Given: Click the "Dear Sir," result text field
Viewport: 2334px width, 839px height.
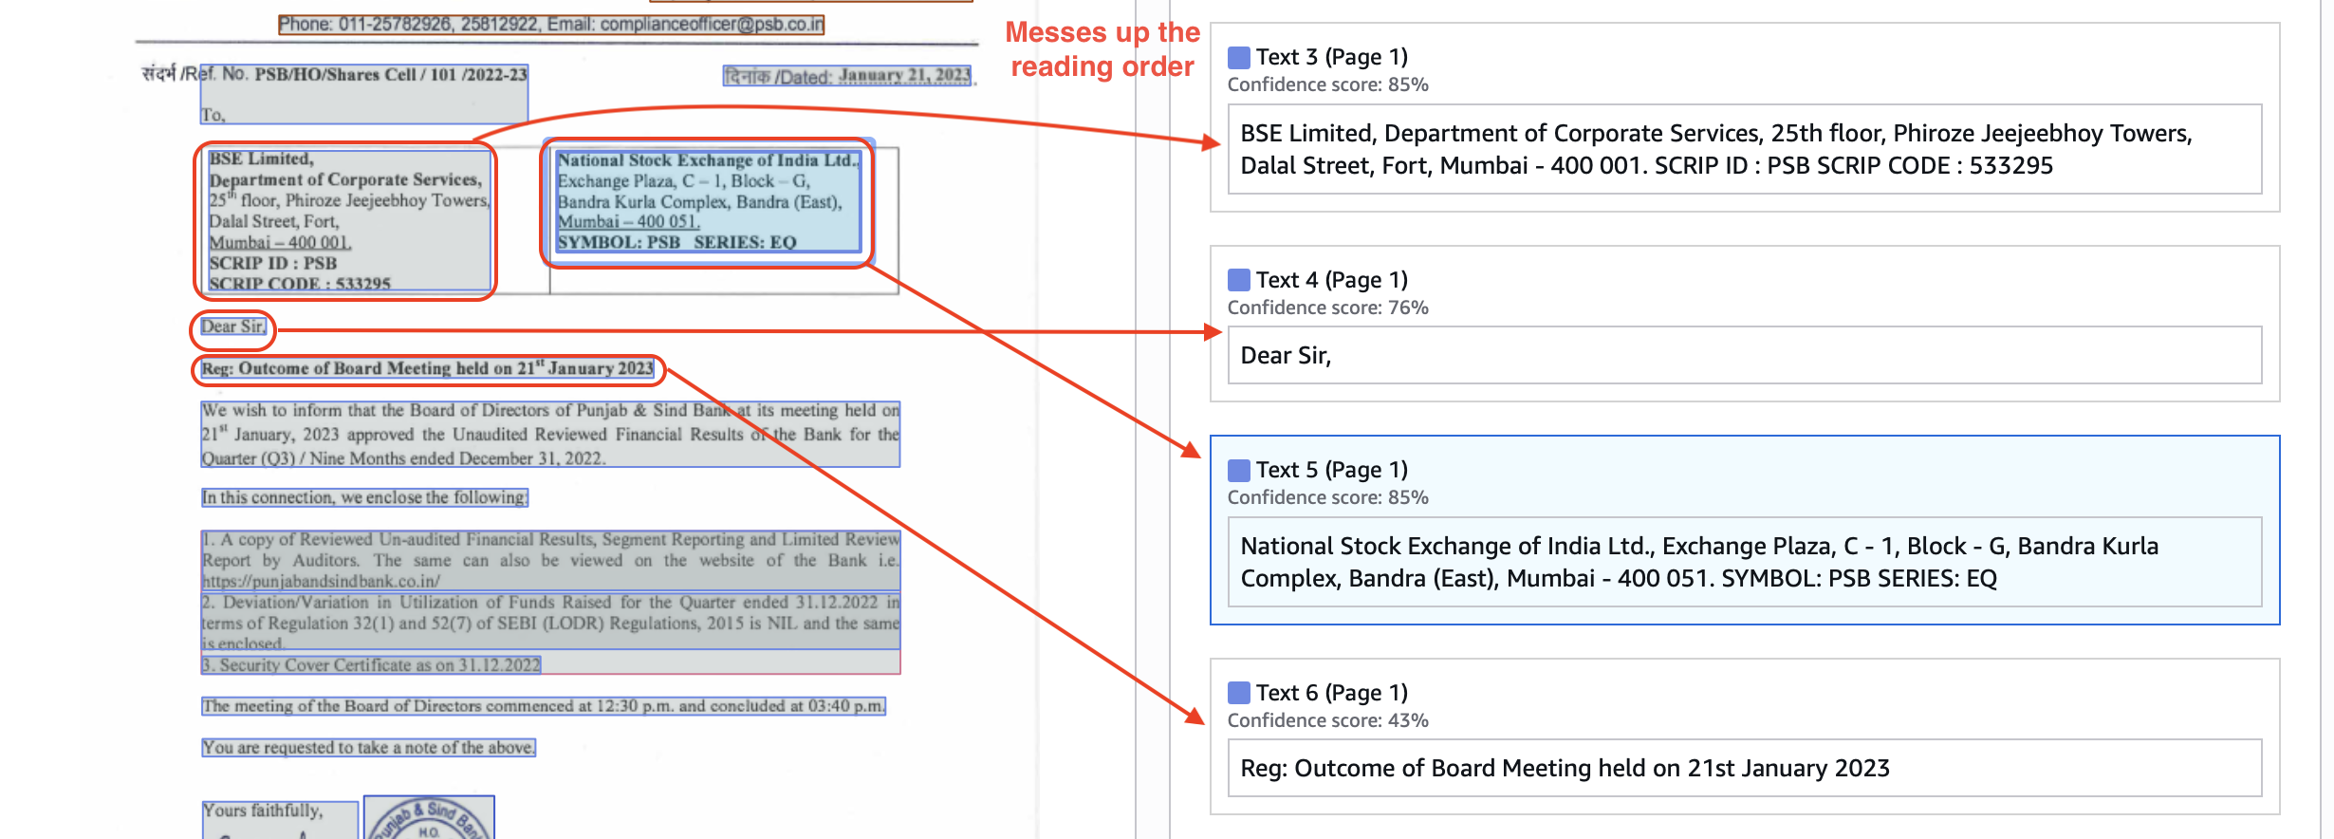Looking at the screenshot, I should click(x=1744, y=356).
